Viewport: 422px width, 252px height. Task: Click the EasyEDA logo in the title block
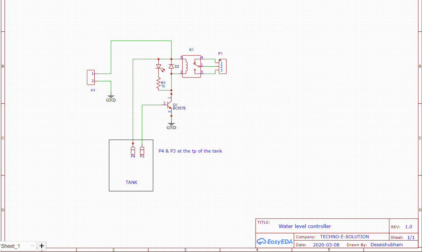pos(275,241)
